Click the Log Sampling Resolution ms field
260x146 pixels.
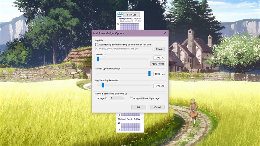pos(157,86)
